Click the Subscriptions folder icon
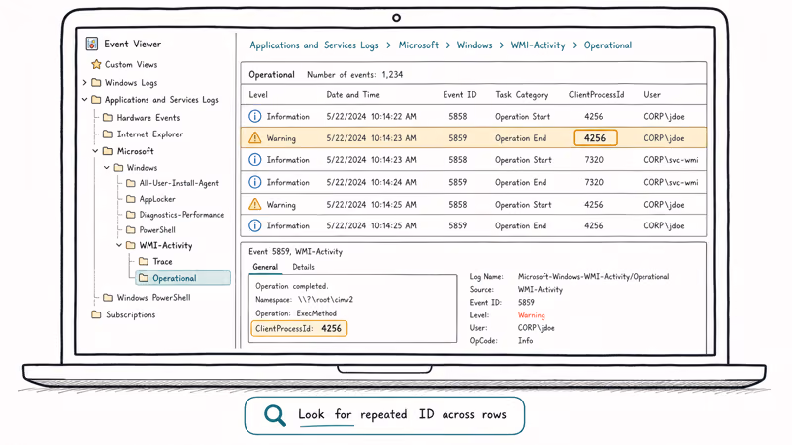 96,314
